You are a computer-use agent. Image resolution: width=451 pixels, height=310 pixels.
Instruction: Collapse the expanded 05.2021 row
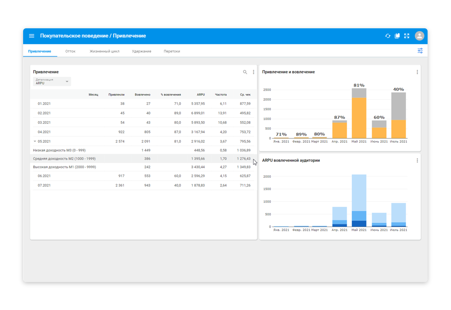click(x=35, y=141)
